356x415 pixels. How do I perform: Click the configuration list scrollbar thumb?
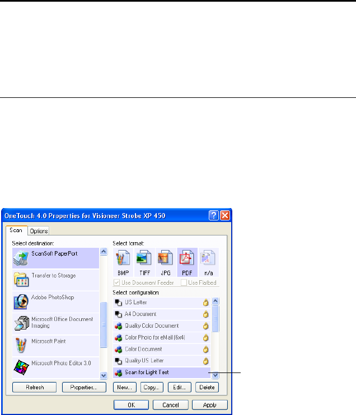click(x=216, y=319)
